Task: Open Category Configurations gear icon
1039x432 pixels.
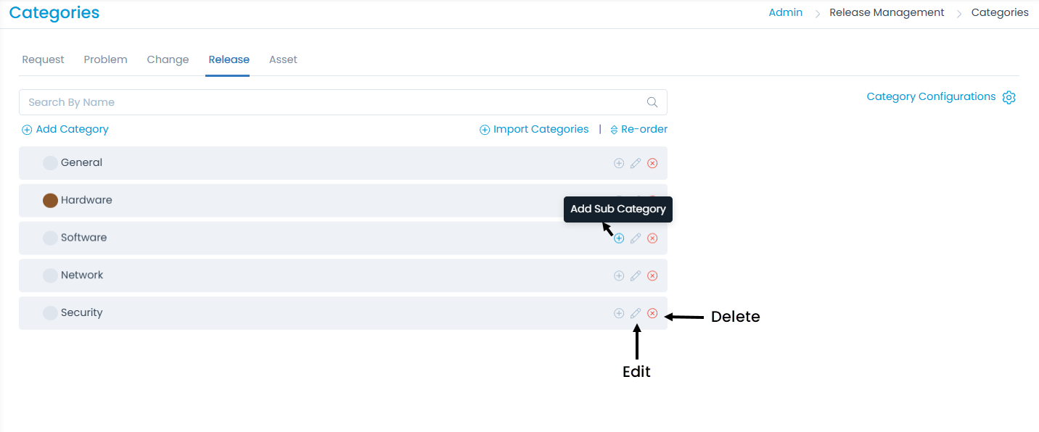Action: pyautogui.click(x=1009, y=97)
